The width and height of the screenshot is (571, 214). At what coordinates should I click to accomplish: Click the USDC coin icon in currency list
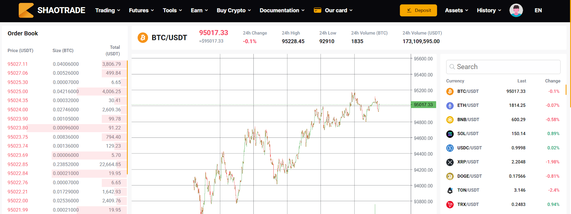tap(450, 148)
